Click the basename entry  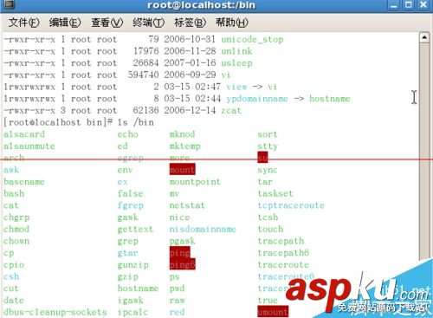point(24,182)
